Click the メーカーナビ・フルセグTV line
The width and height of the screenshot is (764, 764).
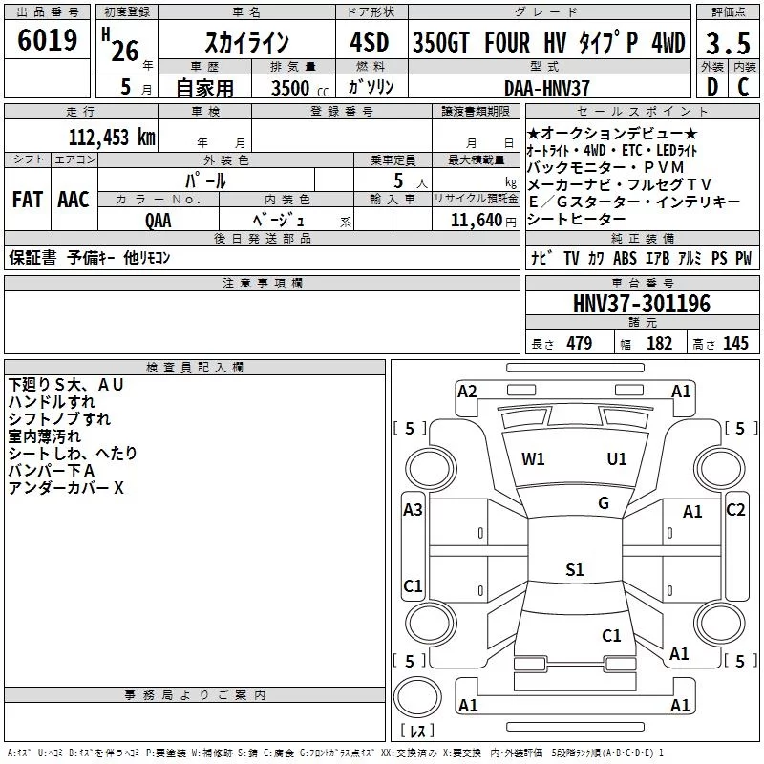coord(619,184)
